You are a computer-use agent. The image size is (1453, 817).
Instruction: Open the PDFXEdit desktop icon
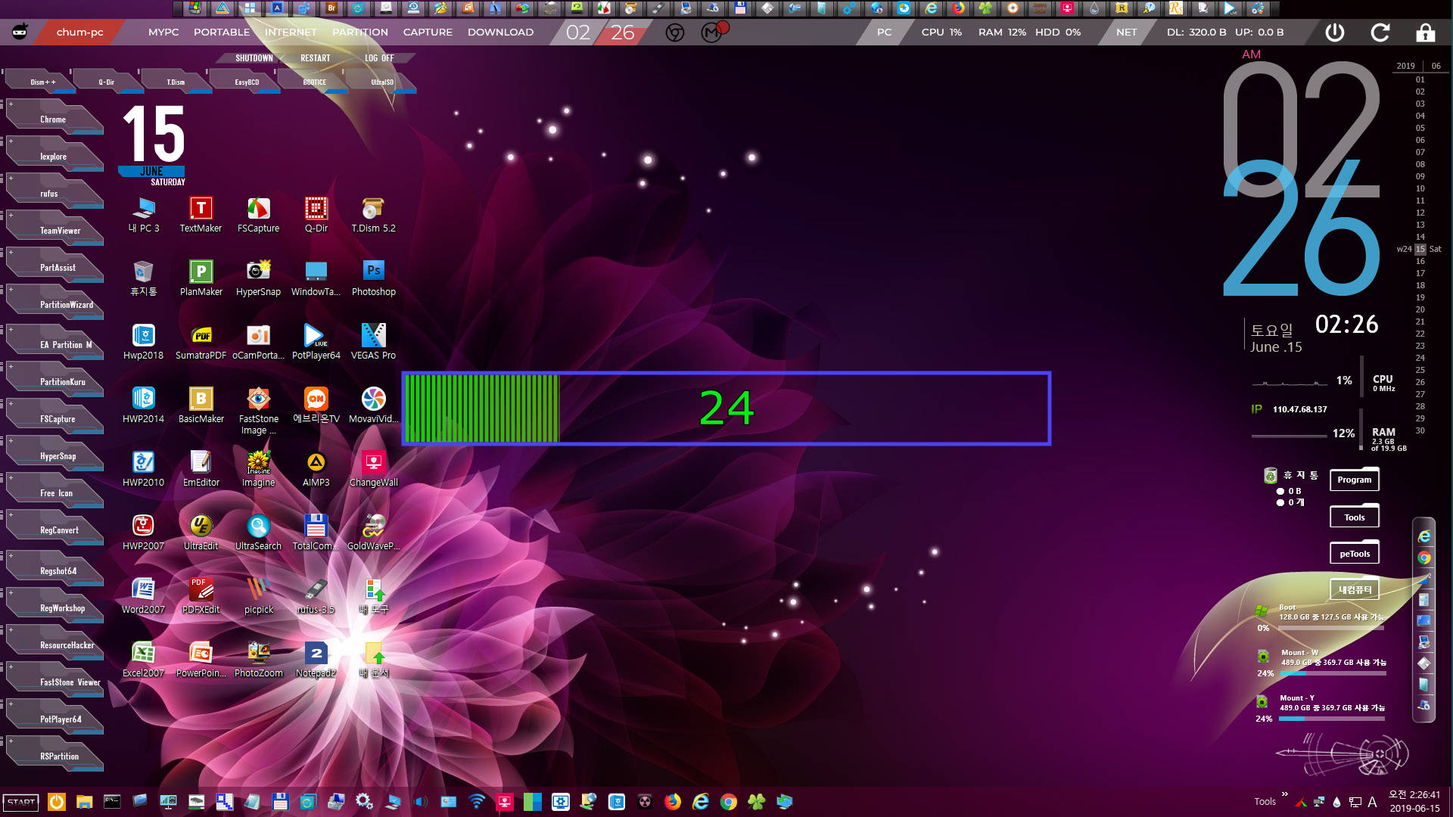[201, 596]
